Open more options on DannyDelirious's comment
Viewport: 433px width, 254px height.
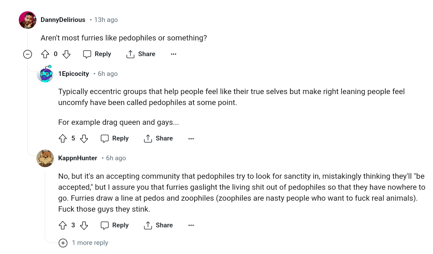pyautogui.click(x=173, y=54)
